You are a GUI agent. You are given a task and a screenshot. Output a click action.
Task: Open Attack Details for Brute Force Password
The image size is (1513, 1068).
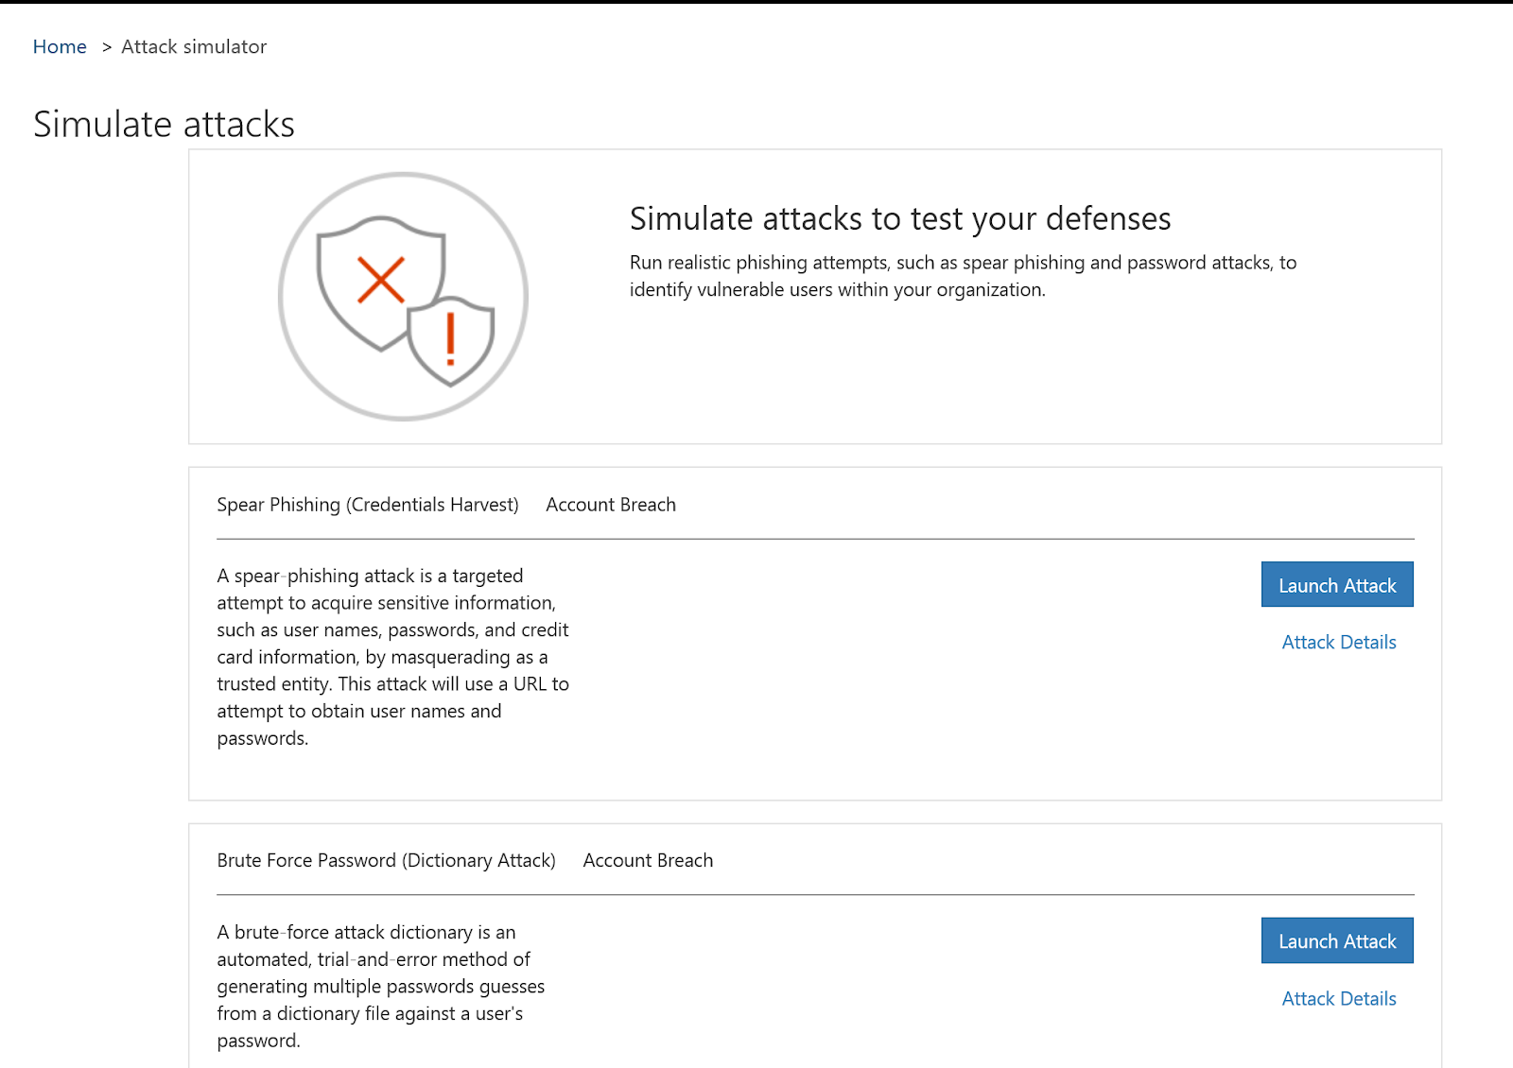(x=1338, y=998)
